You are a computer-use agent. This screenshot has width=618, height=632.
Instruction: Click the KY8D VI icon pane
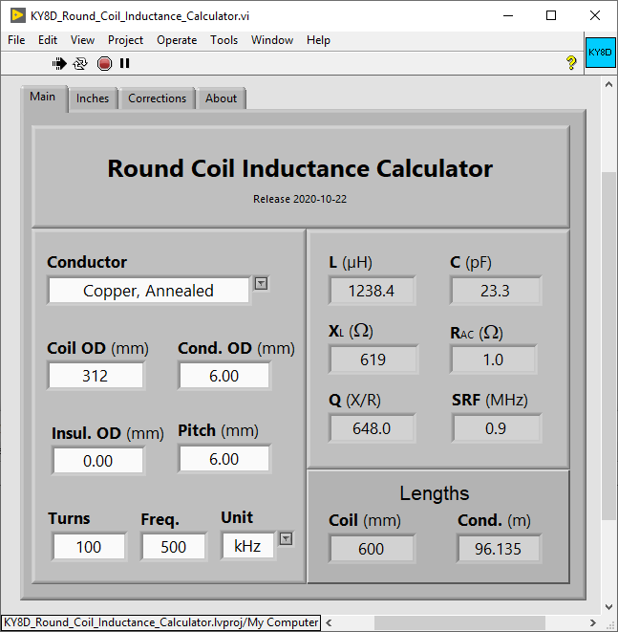tap(600, 53)
